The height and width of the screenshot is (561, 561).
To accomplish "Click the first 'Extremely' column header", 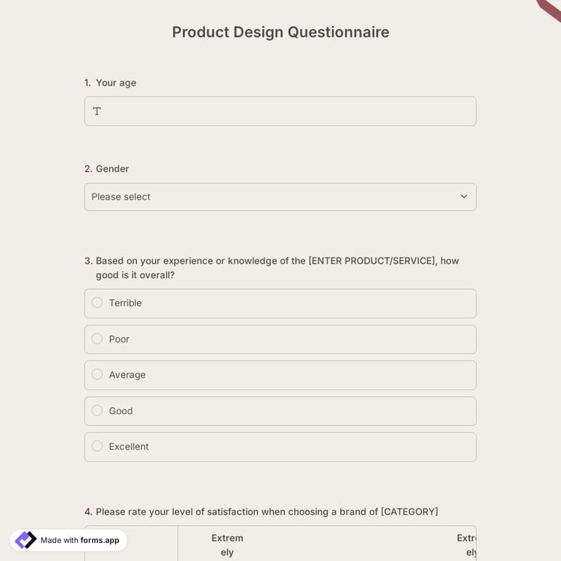I will pyautogui.click(x=227, y=545).
